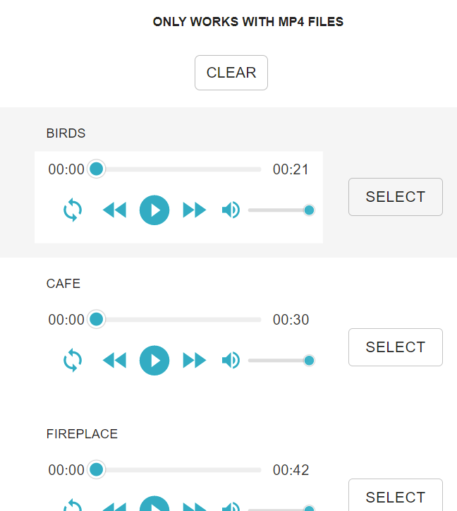Image resolution: width=457 pixels, height=511 pixels.
Task: Play the Cafe audio track
Action: [x=154, y=361]
